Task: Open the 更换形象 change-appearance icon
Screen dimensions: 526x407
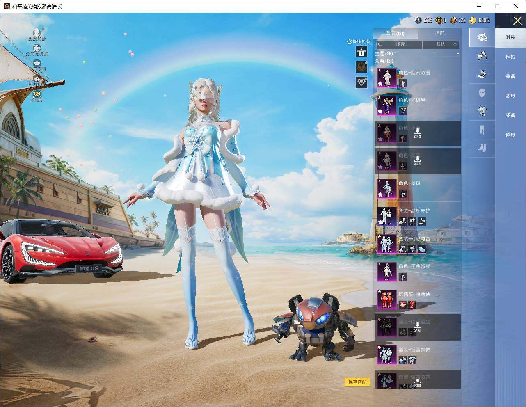Action: pos(37,33)
